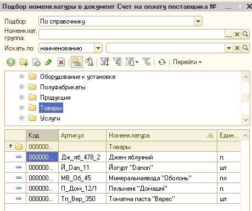Select the Йогурт "Danon" row
Viewport: 252px width, 211px height.
point(122,168)
